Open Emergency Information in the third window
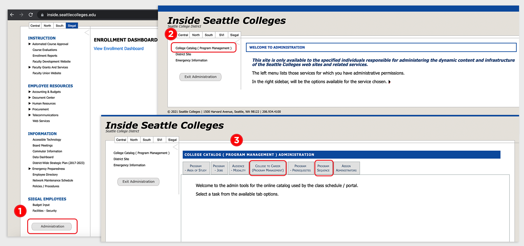 pos(129,165)
